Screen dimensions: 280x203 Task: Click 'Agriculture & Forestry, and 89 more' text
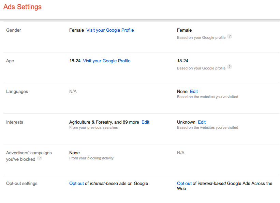click(x=104, y=122)
